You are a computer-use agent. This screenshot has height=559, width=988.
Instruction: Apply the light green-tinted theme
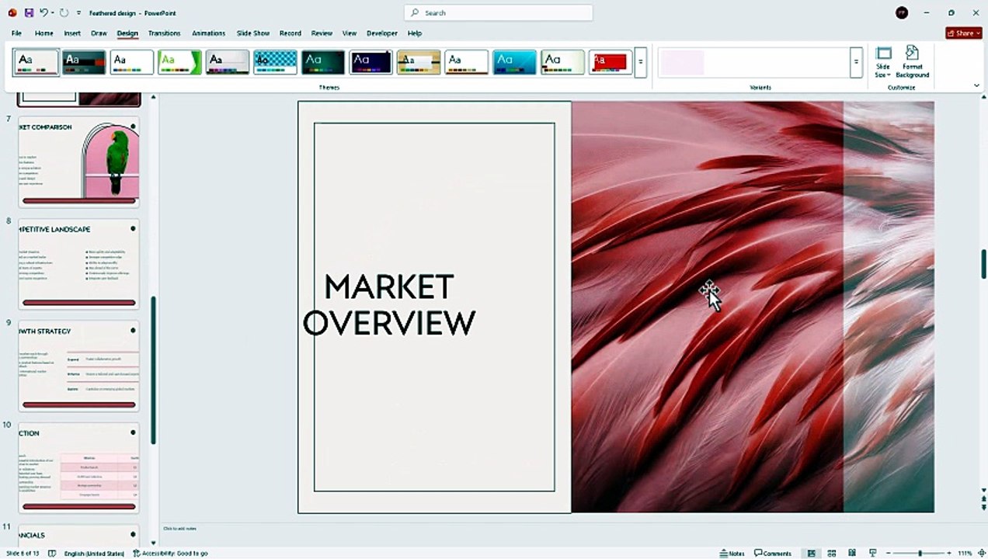coord(562,62)
